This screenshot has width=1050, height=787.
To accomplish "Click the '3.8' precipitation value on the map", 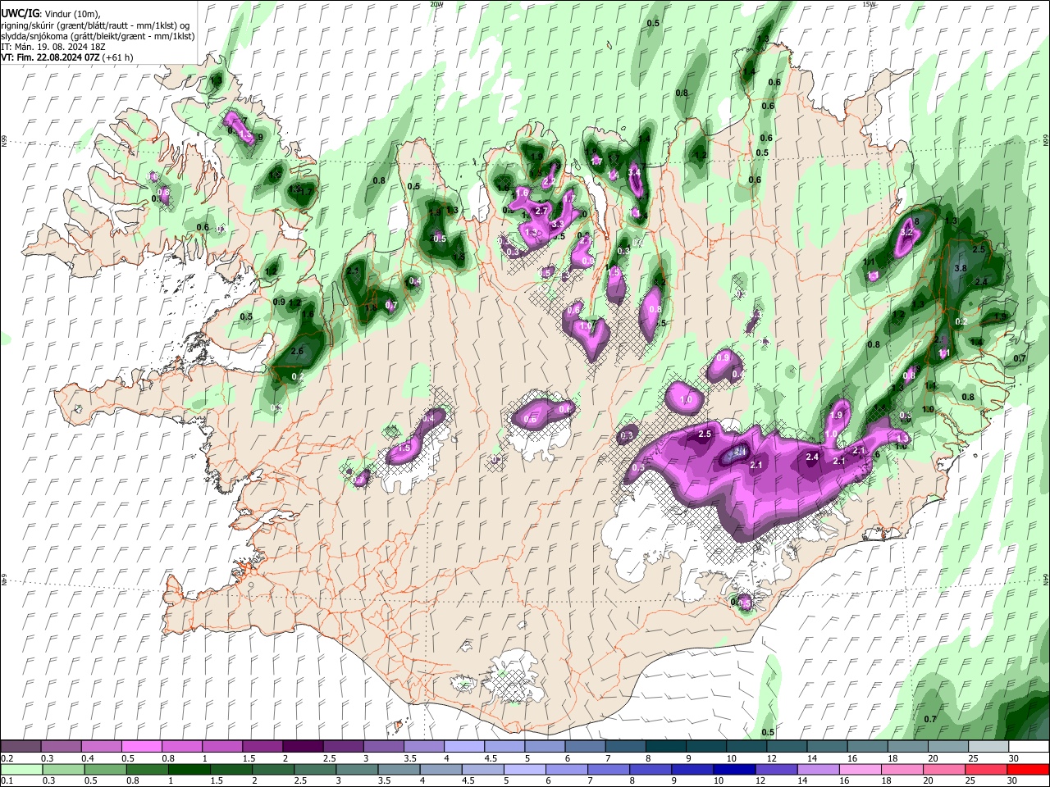I will (961, 268).
